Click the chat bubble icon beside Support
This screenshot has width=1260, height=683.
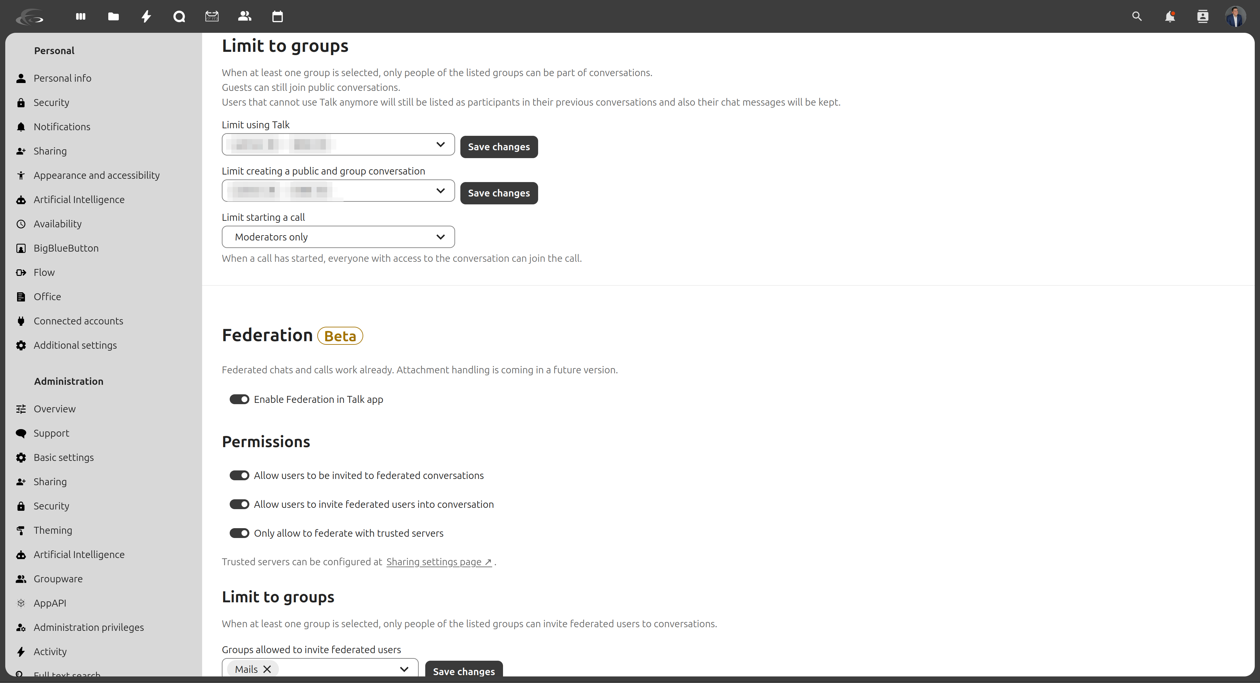[21, 433]
